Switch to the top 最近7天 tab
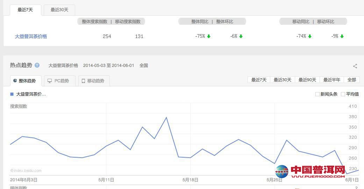 [25, 10]
